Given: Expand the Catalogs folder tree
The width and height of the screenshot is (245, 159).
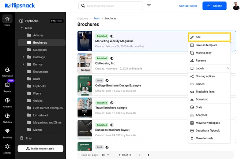Looking at the screenshot, I should (x=23, y=57).
